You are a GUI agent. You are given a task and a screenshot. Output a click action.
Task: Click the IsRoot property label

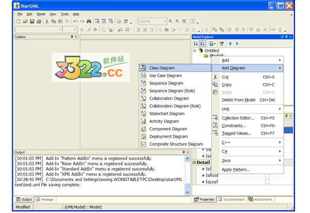coord(212,175)
